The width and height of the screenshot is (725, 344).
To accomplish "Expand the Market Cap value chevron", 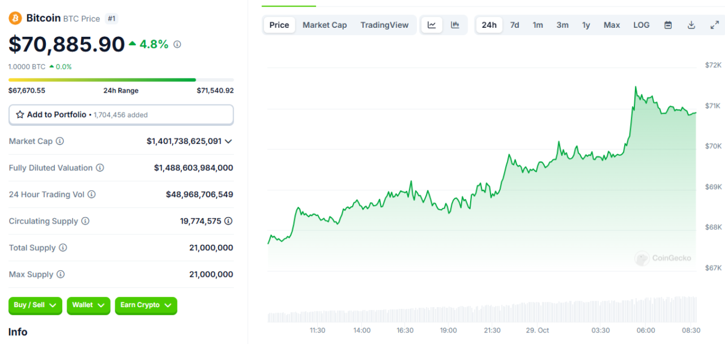I will tap(228, 141).
